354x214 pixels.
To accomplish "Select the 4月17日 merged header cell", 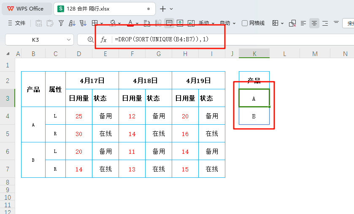I will tap(92, 80).
